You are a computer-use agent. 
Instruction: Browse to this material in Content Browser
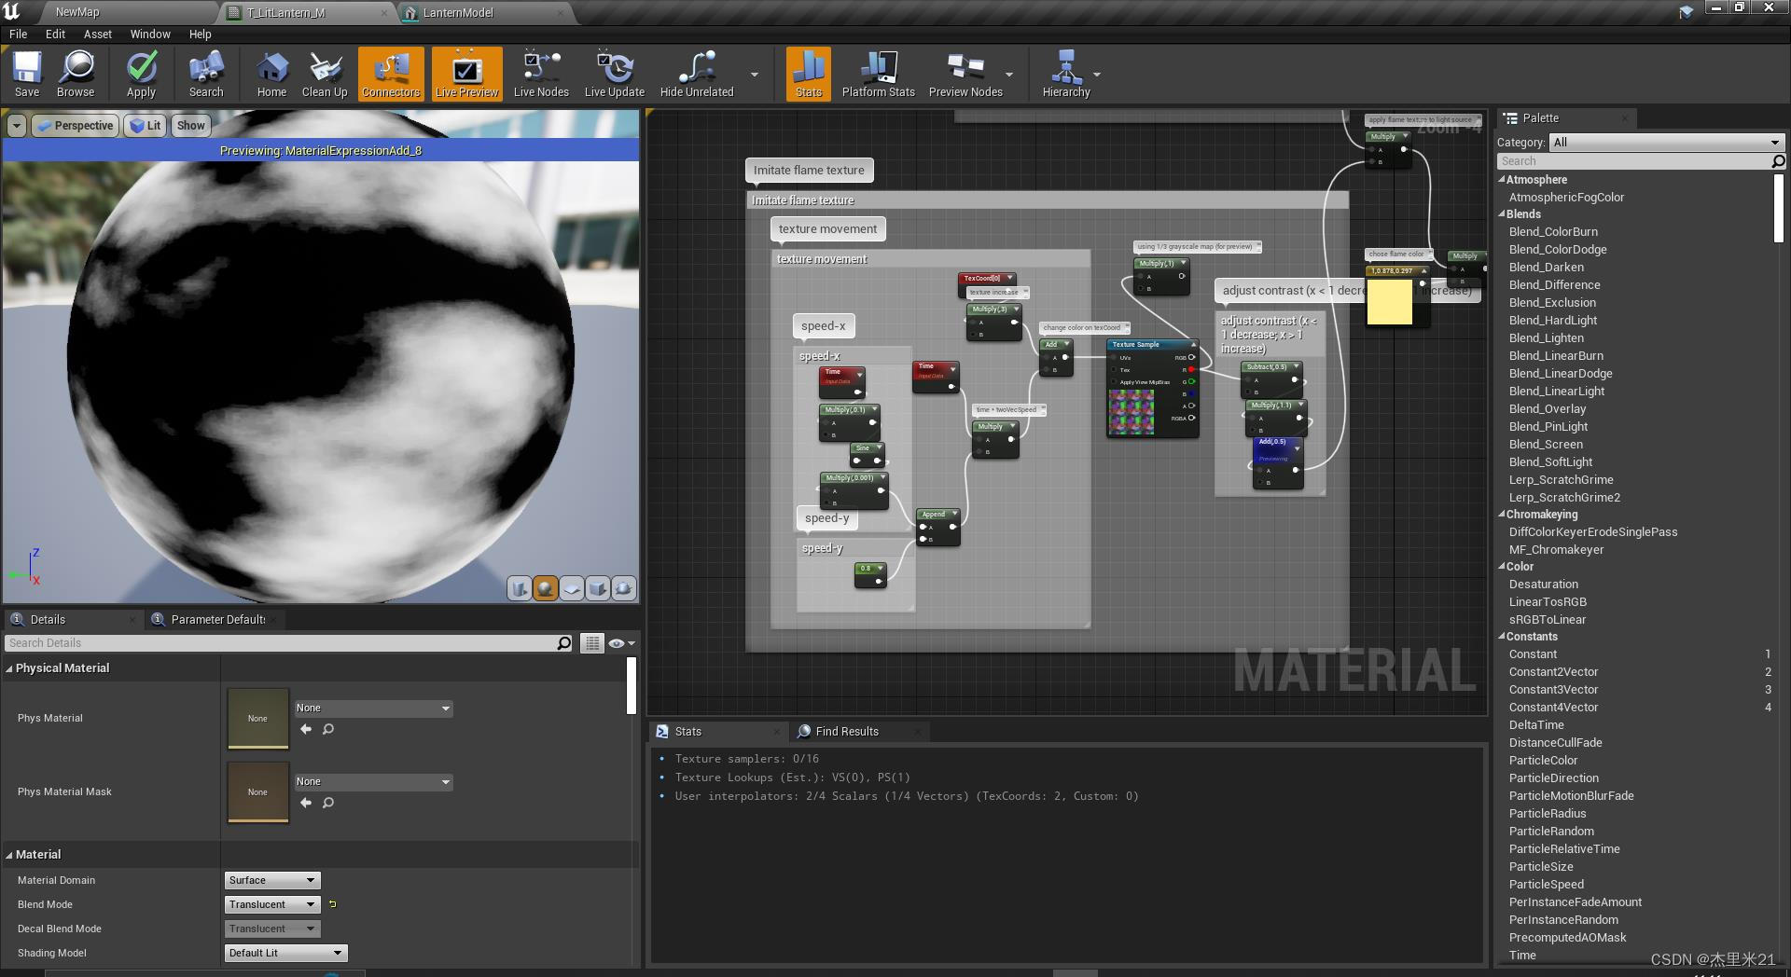point(76,74)
